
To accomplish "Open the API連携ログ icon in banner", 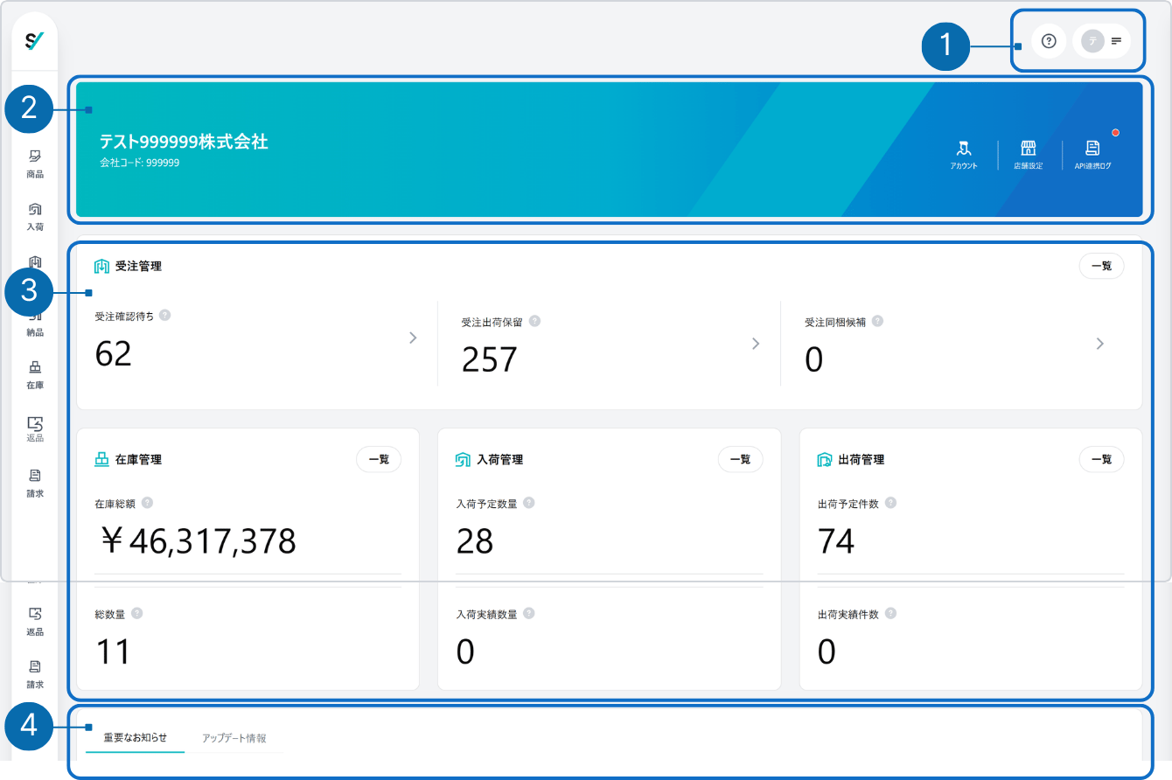I will click(1092, 154).
